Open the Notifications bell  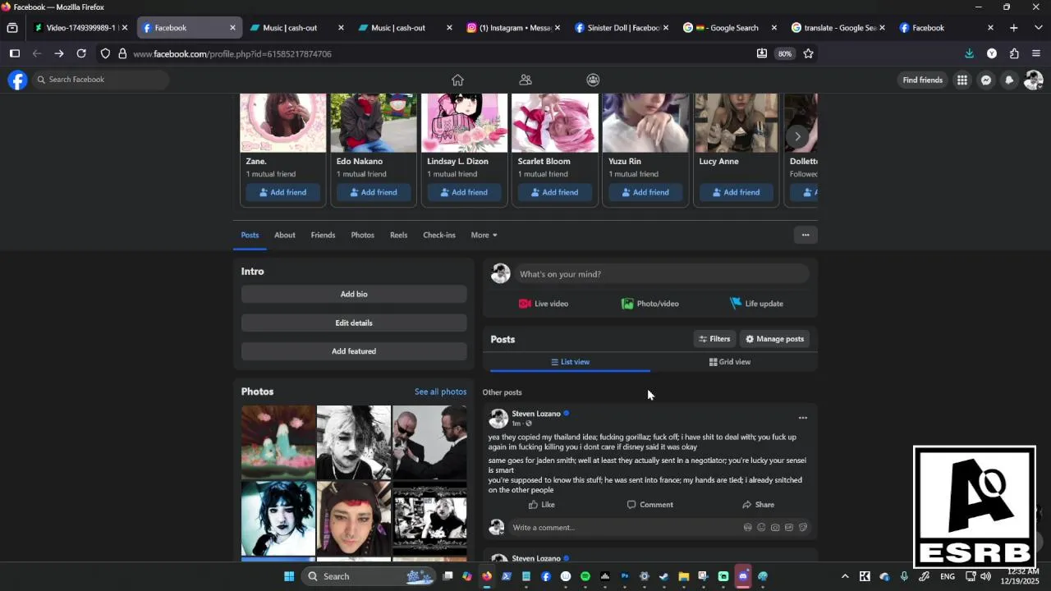pyautogui.click(x=1009, y=80)
